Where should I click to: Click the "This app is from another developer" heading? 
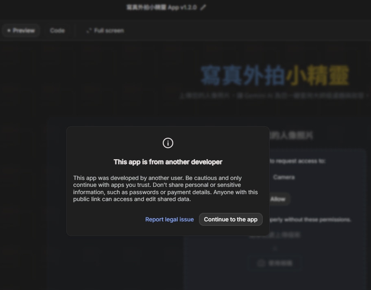coord(168,162)
